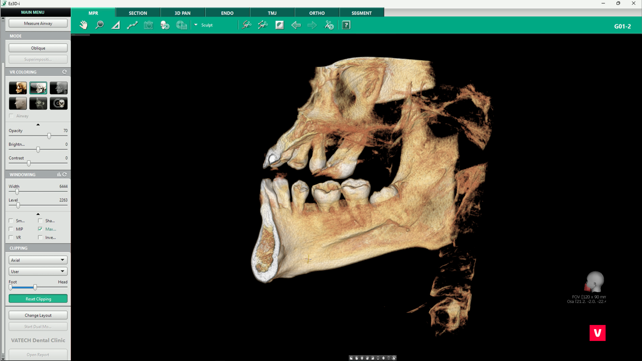Expand the User clipping dropdown
The width and height of the screenshot is (642, 361).
click(x=38, y=271)
